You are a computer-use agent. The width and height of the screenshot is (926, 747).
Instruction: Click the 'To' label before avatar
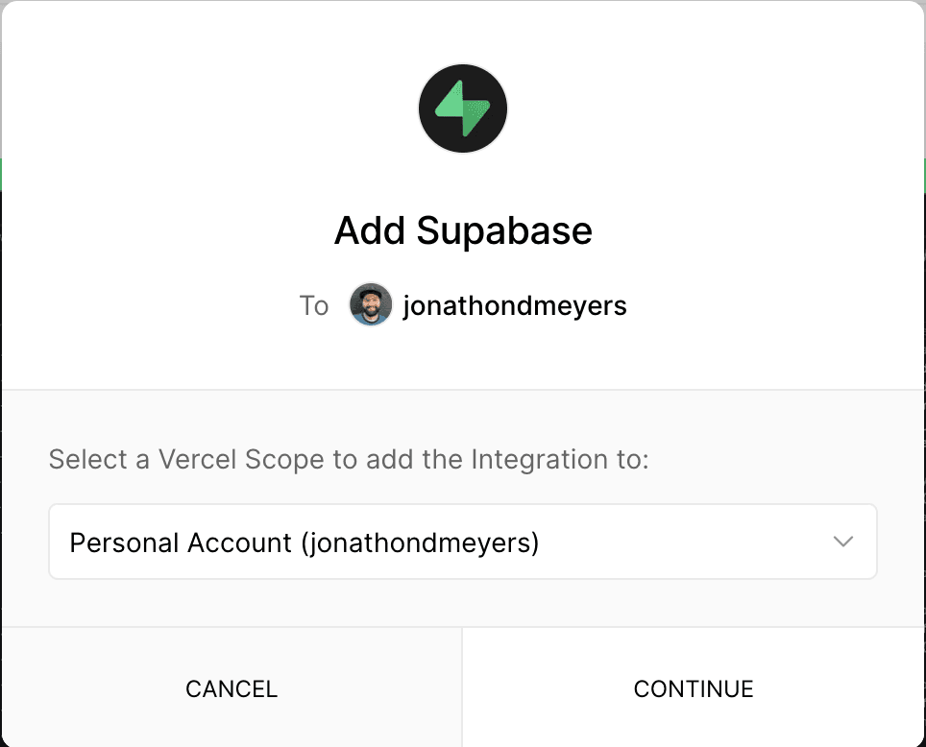313,306
